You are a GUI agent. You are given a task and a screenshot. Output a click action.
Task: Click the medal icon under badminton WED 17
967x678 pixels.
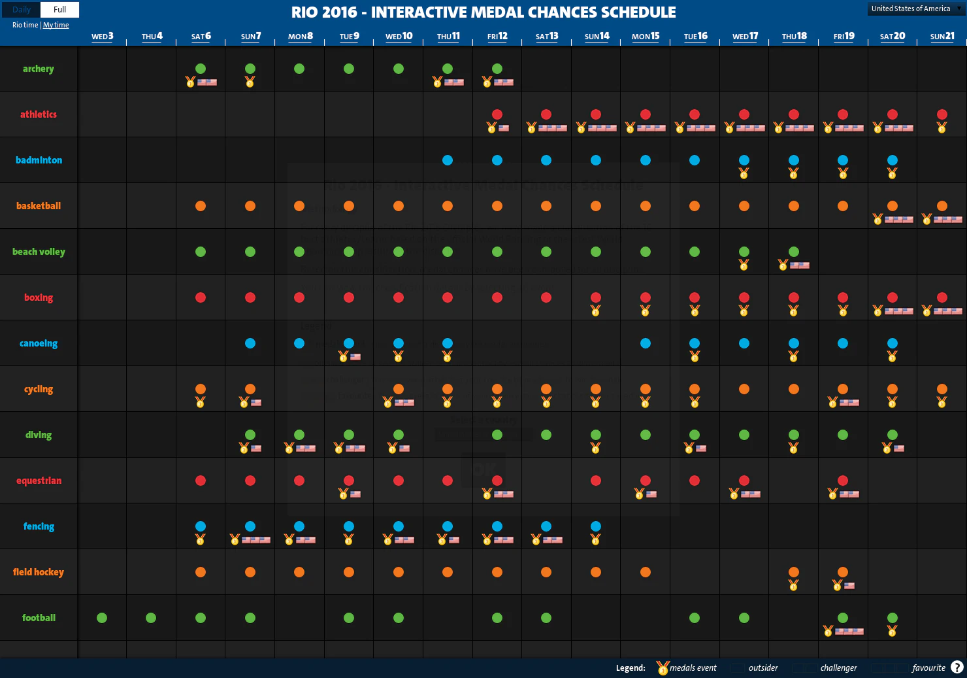[x=744, y=173]
